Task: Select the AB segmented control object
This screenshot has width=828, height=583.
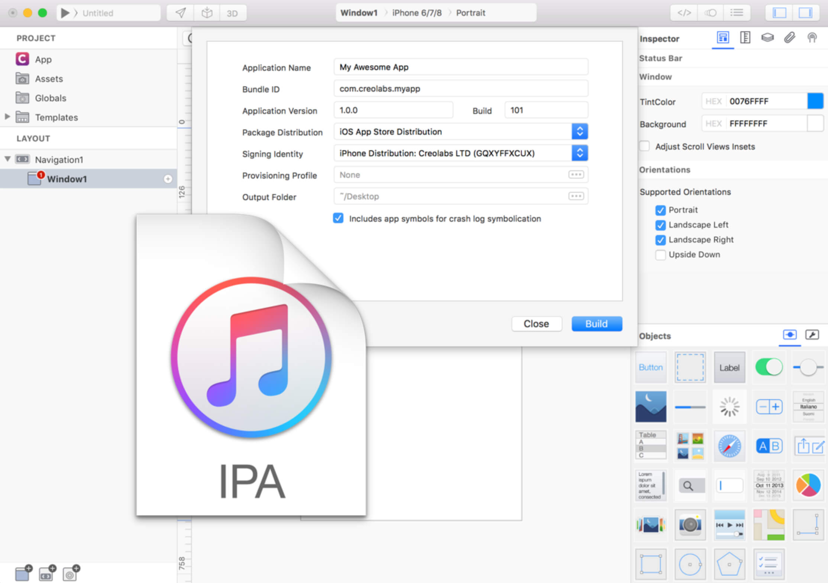Action: coord(769,445)
